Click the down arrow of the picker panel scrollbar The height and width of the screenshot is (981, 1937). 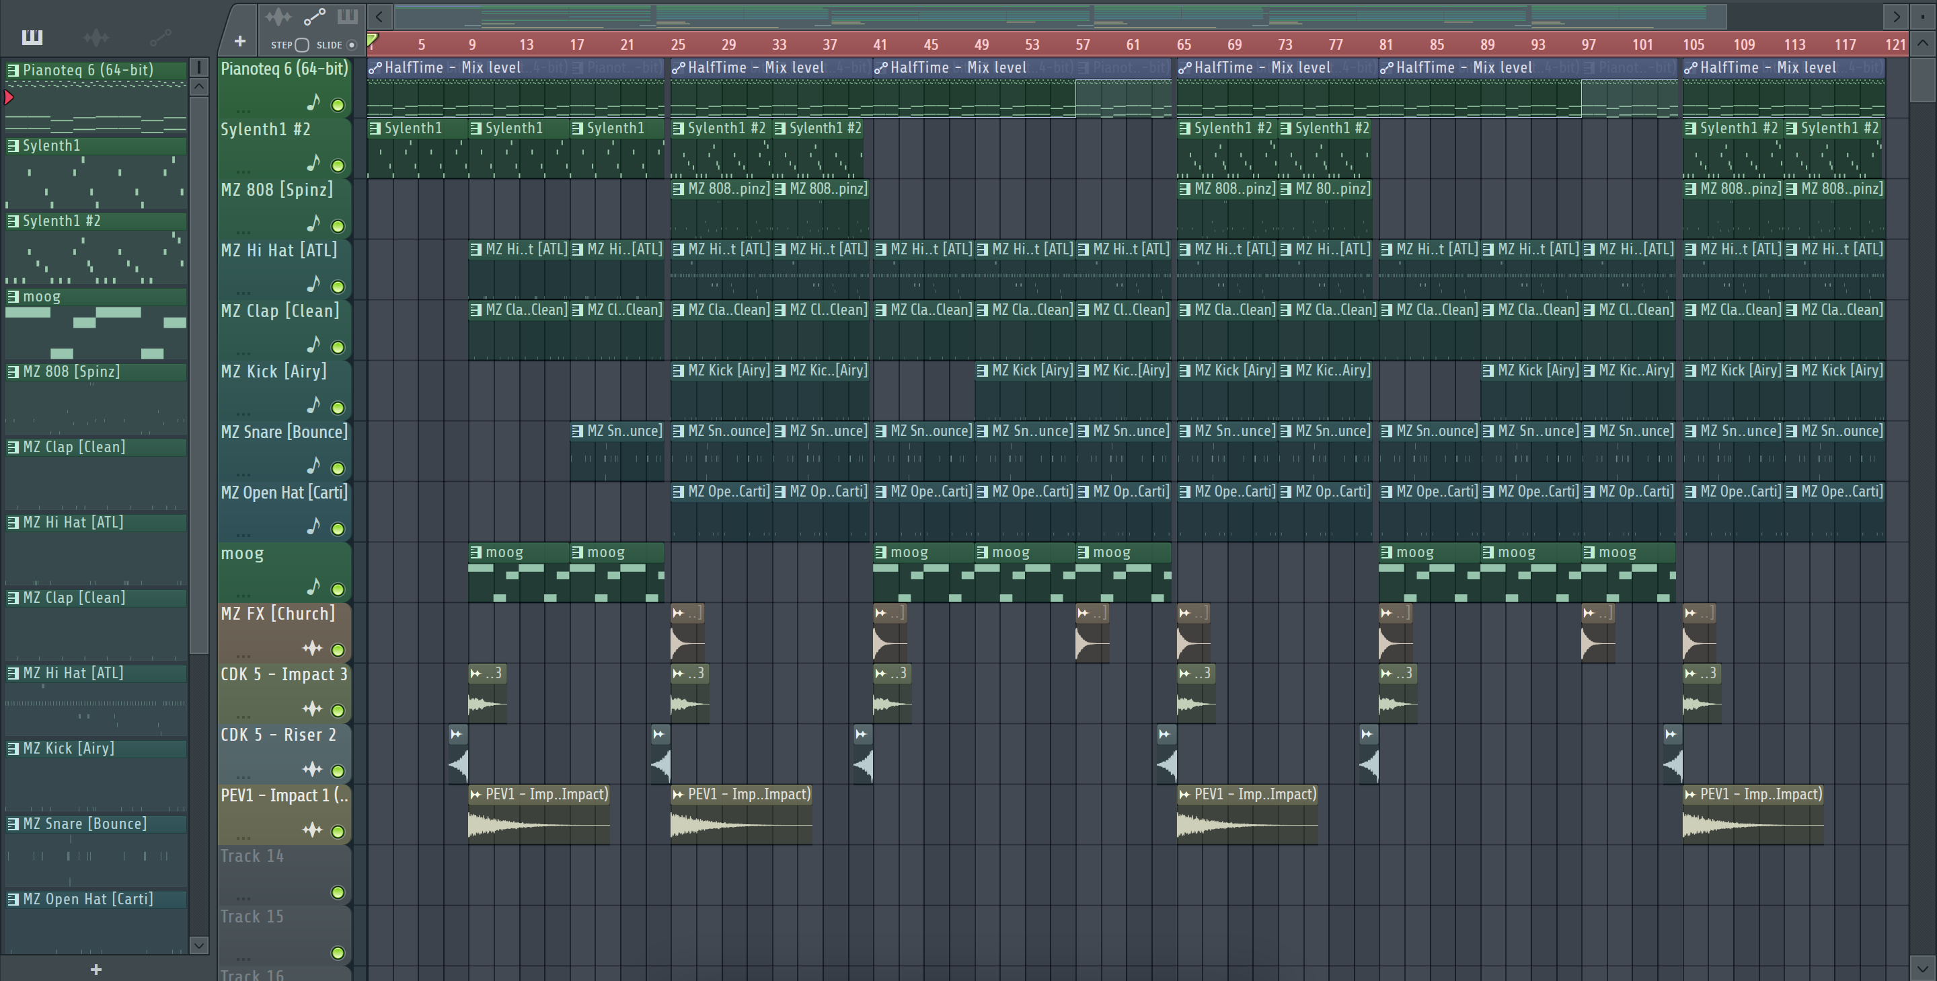click(199, 945)
